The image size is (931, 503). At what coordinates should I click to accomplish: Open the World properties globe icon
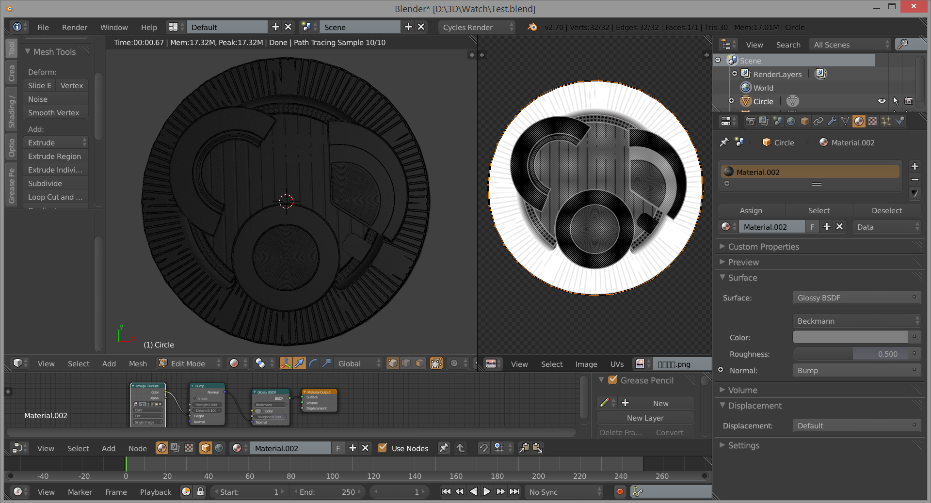(x=791, y=122)
